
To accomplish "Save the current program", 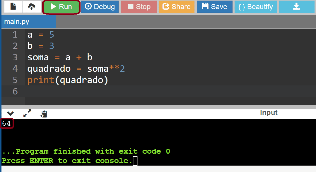I will [214, 6].
